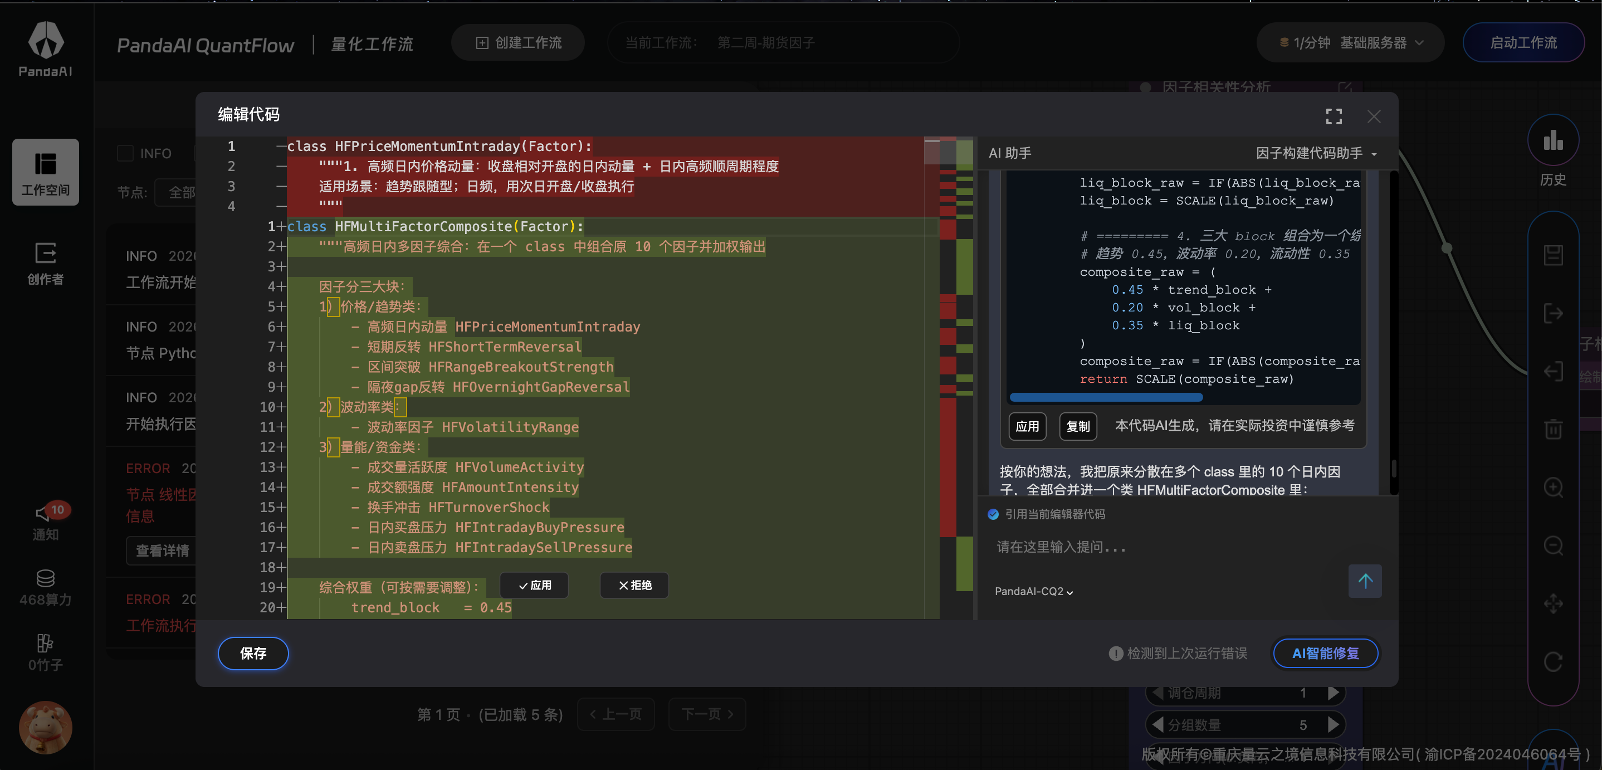This screenshot has width=1602, height=770.
Task: Toggle fullscreen for the code editor dialog
Action: (x=1334, y=116)
